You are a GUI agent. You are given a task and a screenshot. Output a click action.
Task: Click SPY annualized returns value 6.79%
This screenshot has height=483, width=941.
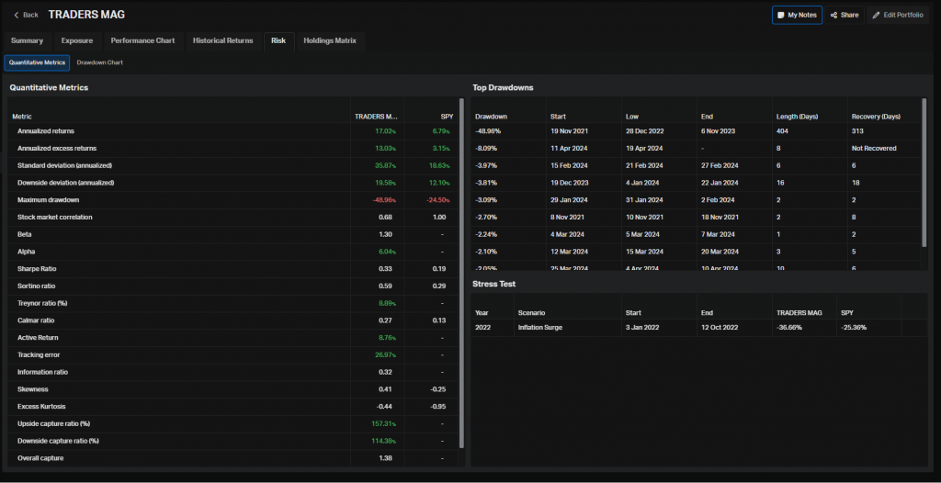pyautogui.click(x=440, y=130)
